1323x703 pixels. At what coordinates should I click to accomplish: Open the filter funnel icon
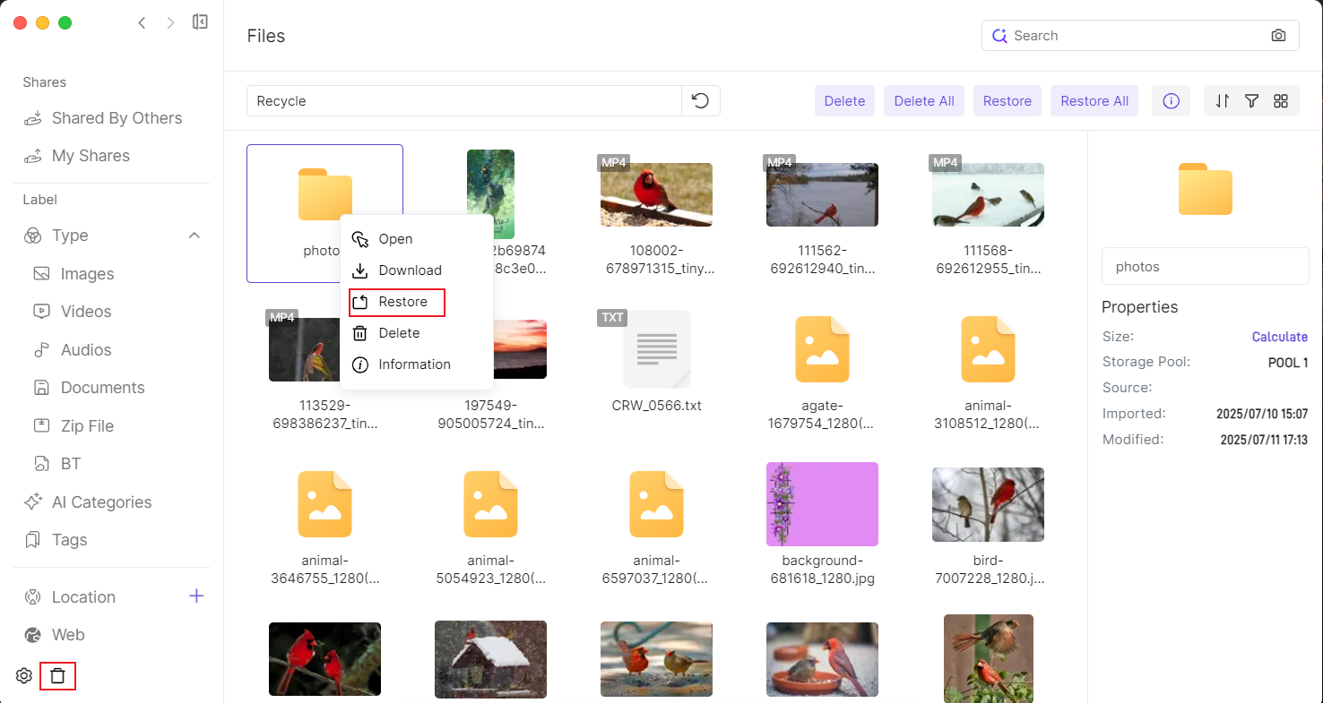[x=1252, y=101]
